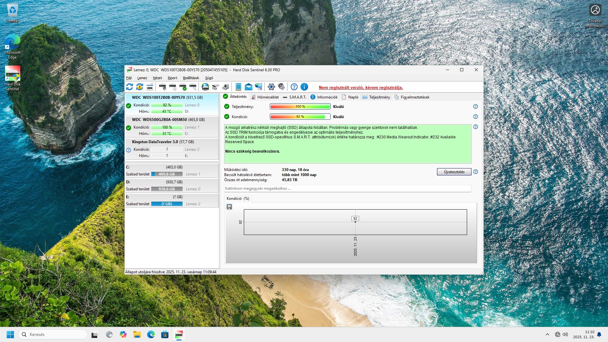Open the Riport menu

click(x=172, y=78)
